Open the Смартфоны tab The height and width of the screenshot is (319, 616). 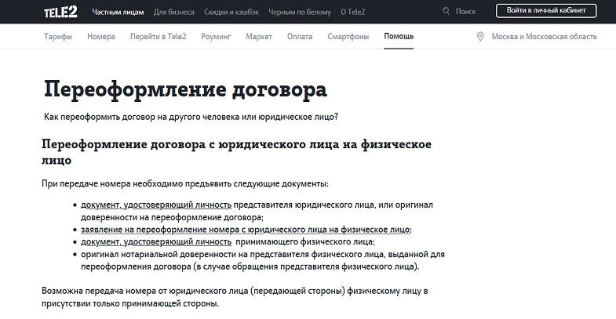[x=348, y=37]
